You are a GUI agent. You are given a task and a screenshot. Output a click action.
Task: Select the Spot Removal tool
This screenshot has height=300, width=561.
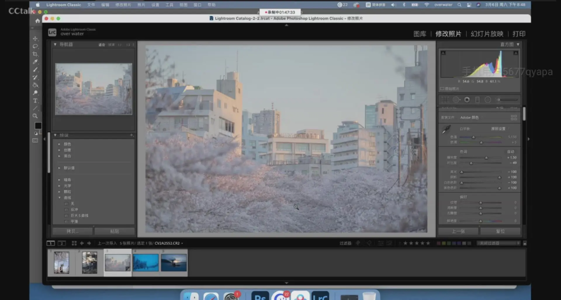(x=456, y=100)
